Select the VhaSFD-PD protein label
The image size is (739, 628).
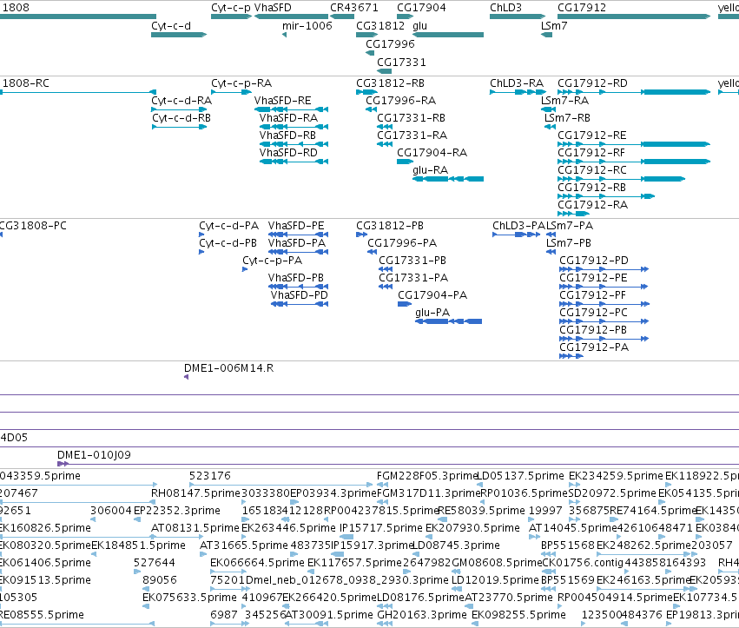point(300,295)
